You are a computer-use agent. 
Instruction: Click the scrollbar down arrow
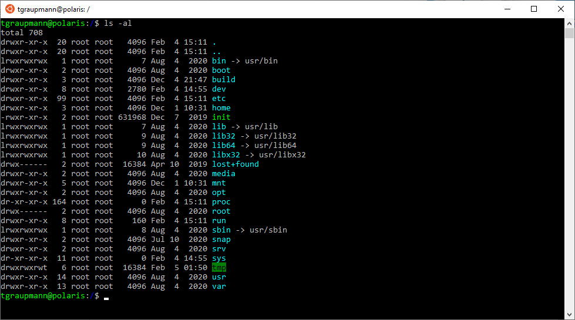(569, 315)
